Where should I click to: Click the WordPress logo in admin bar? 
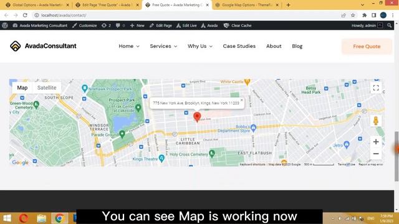coord(5,26)
